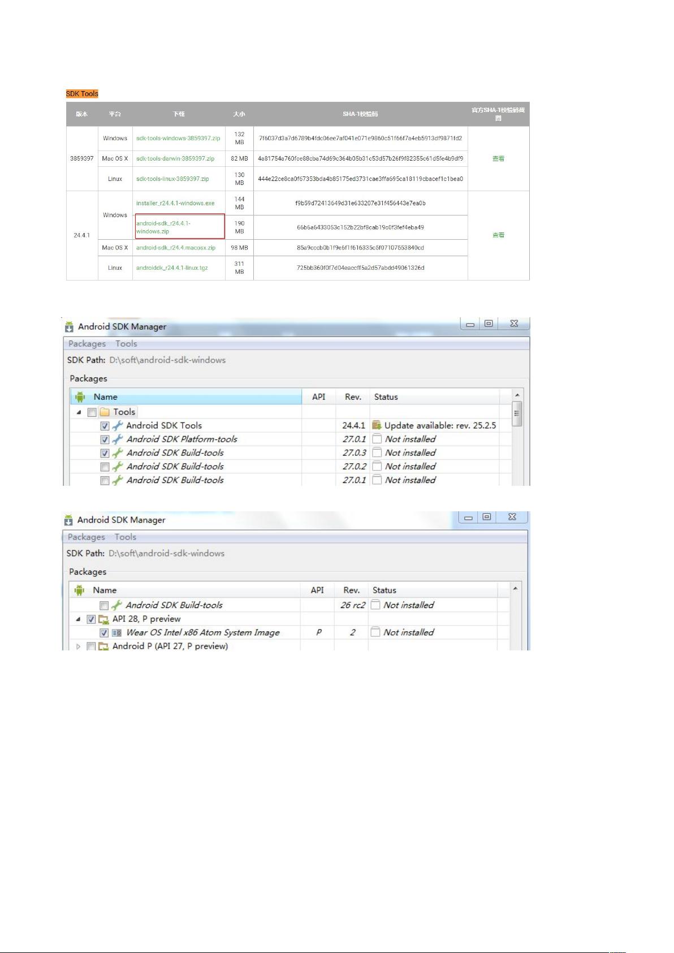Download android-sdk_r24.4-macosx.zip

176,248
